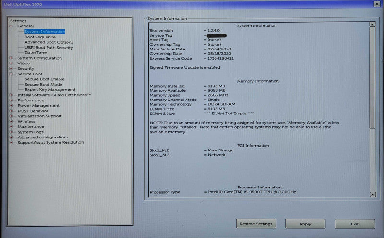
Task: Expand Intel Software Guard Extensions node
Action: pos(11,95)
